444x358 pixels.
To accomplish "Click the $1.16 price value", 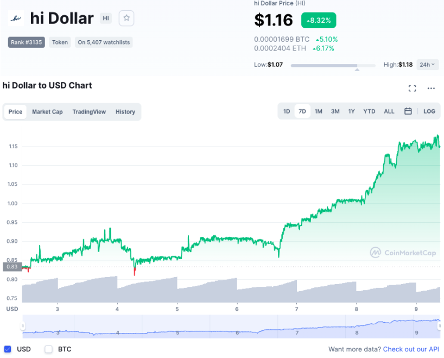I will pos(274,20).
